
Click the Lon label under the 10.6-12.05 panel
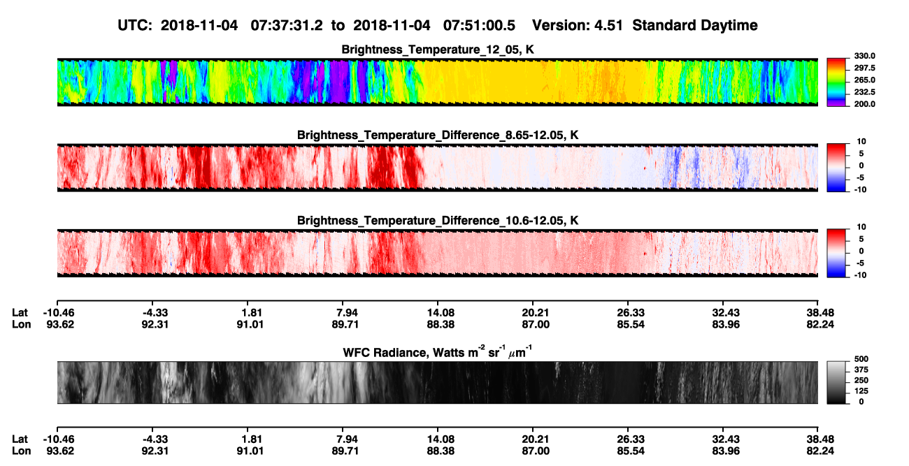[x=21, y=324]
